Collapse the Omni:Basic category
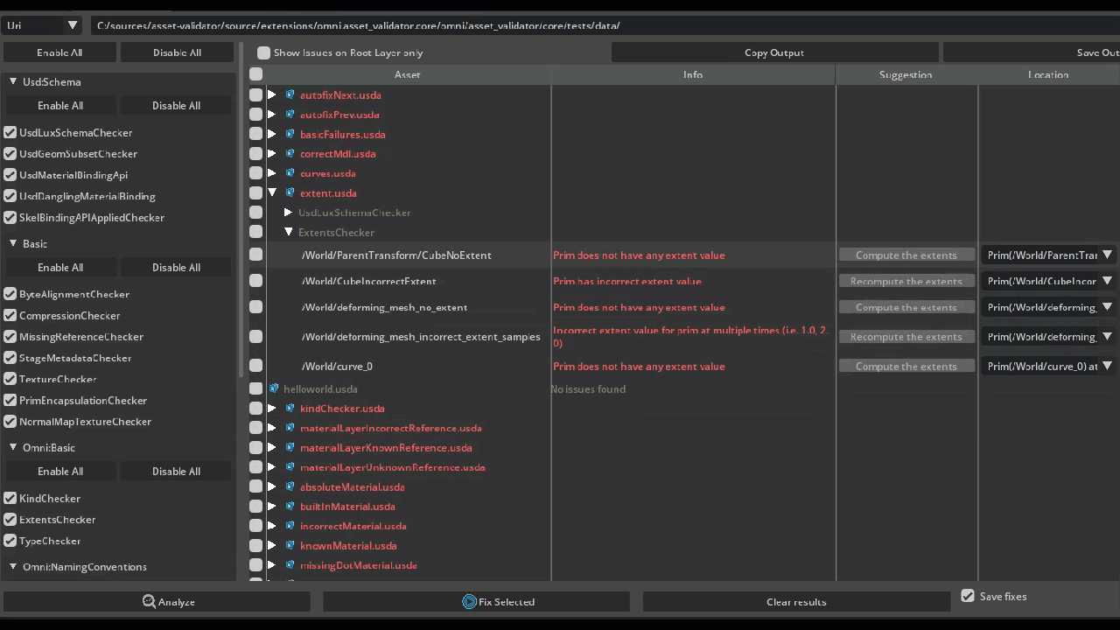Viewport: 1120px width, 630px height. coord(13,448)
